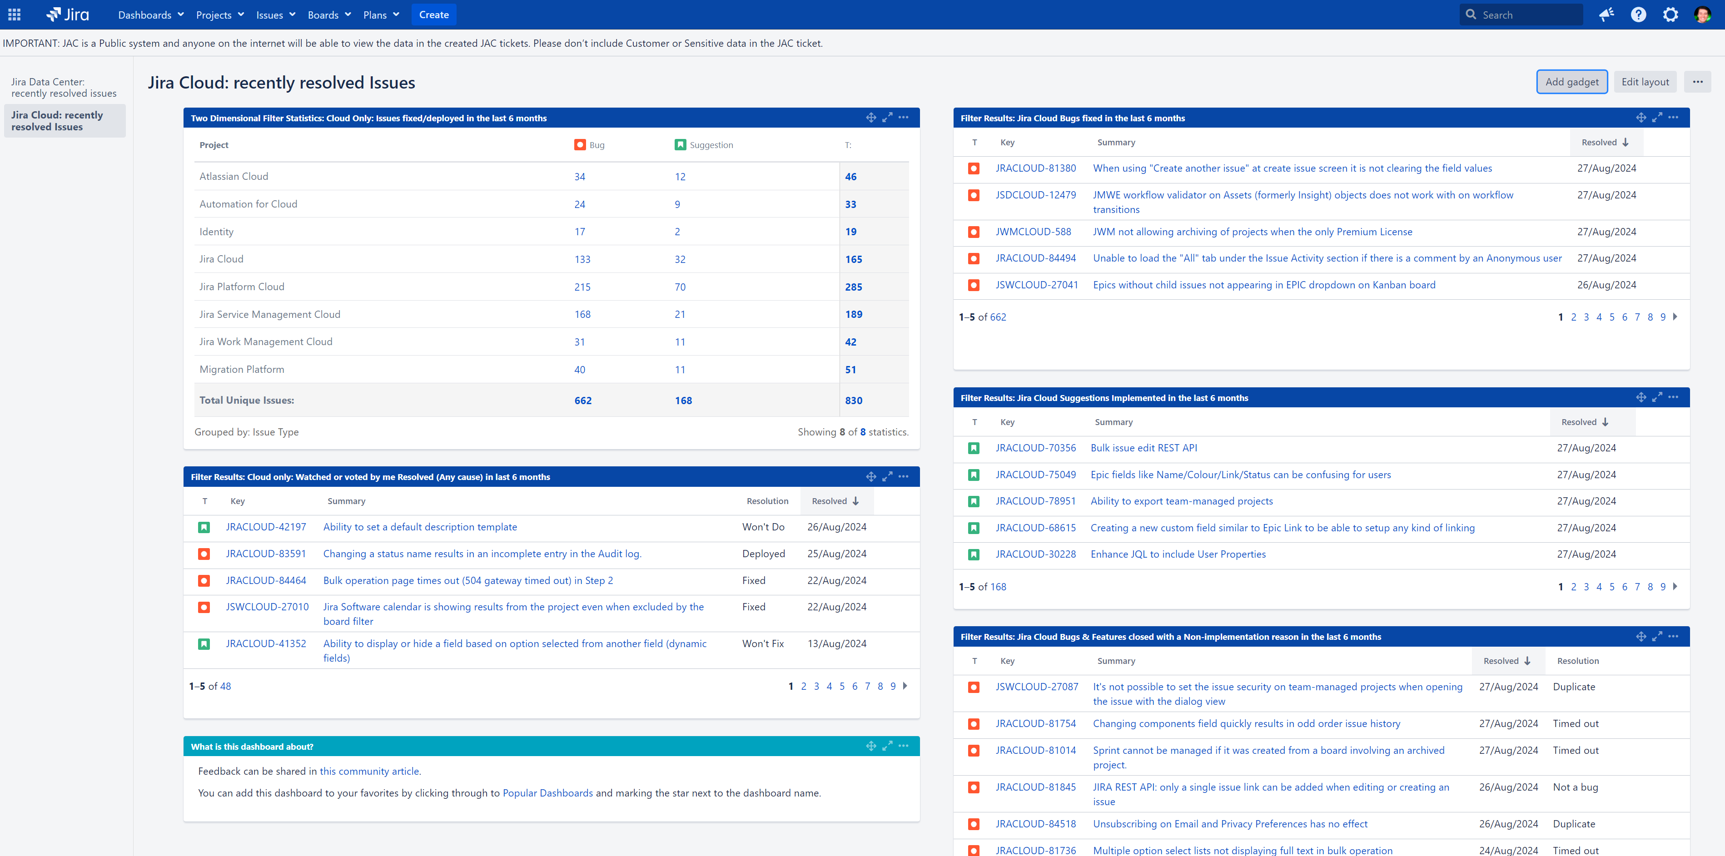Screen dimensions: 1725x856
Task: Maximize the What is this dashboard about gadget
Action: (x=887, y=746)
